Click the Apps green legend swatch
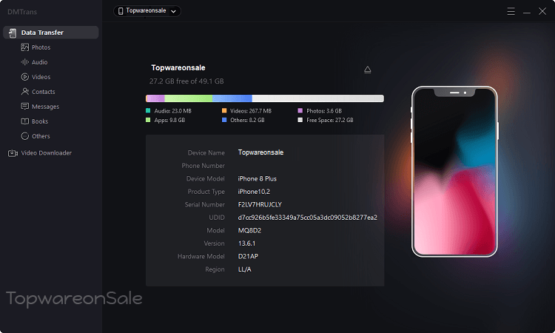This screenshot has height=333, width=555. pyautogui.click(x=148, y=120)
